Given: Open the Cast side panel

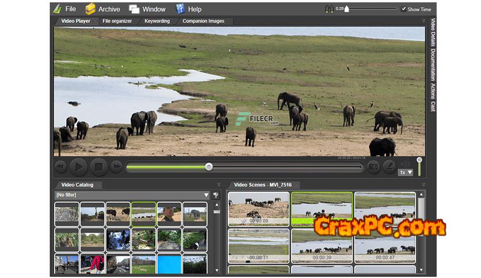Looking at the screenshot, I should 433,106.
